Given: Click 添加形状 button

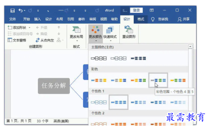Looking at the screenshot, I should [x=17, y=28].
